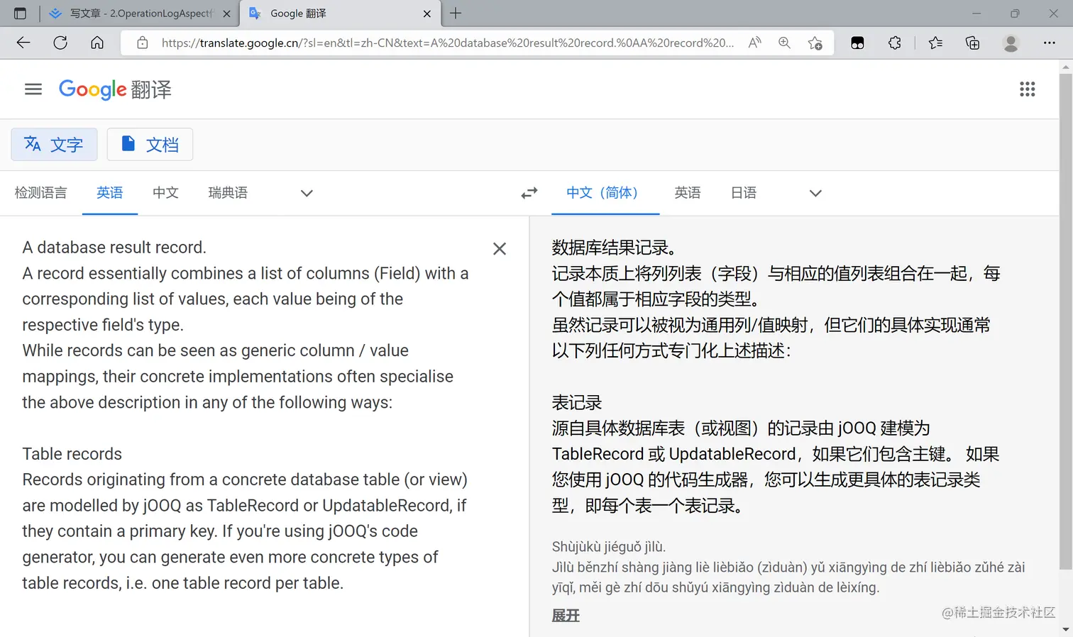Image resolution: width=1073 pixels, height=637 pixels.
Task: Open browser Settings and more menu
Action: pos(1050,43)
